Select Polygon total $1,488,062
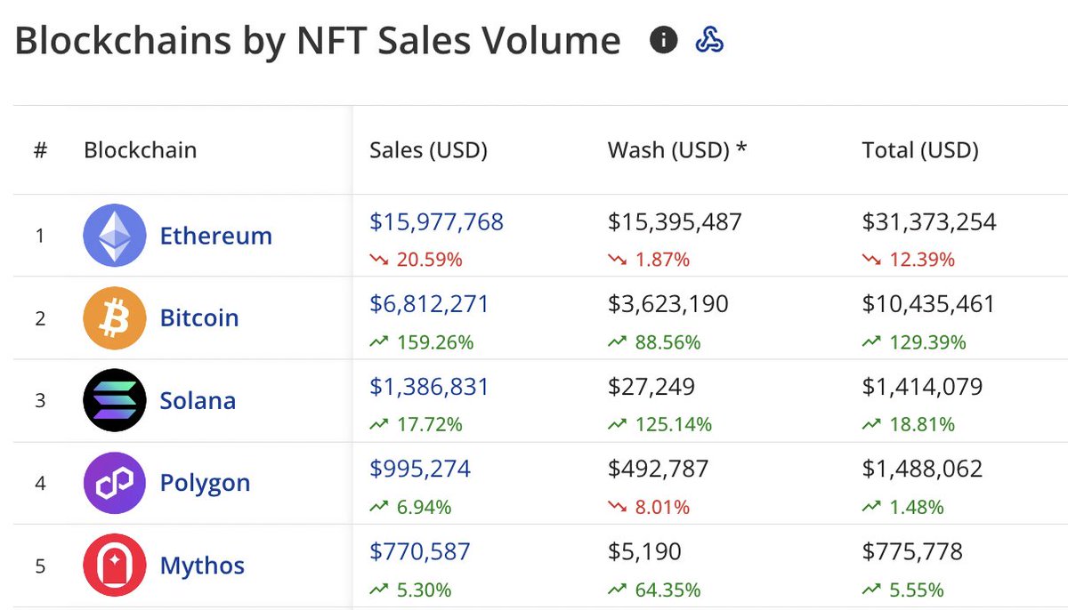 [x=922, y=469]
